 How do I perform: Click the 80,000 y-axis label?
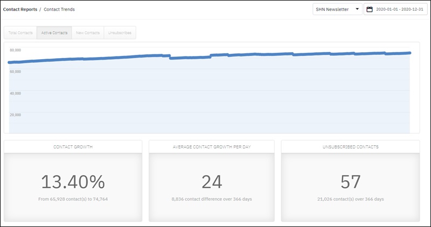click(x=16, y=50)
